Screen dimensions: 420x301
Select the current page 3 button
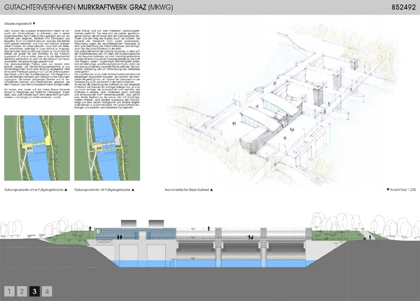(35, 291)
